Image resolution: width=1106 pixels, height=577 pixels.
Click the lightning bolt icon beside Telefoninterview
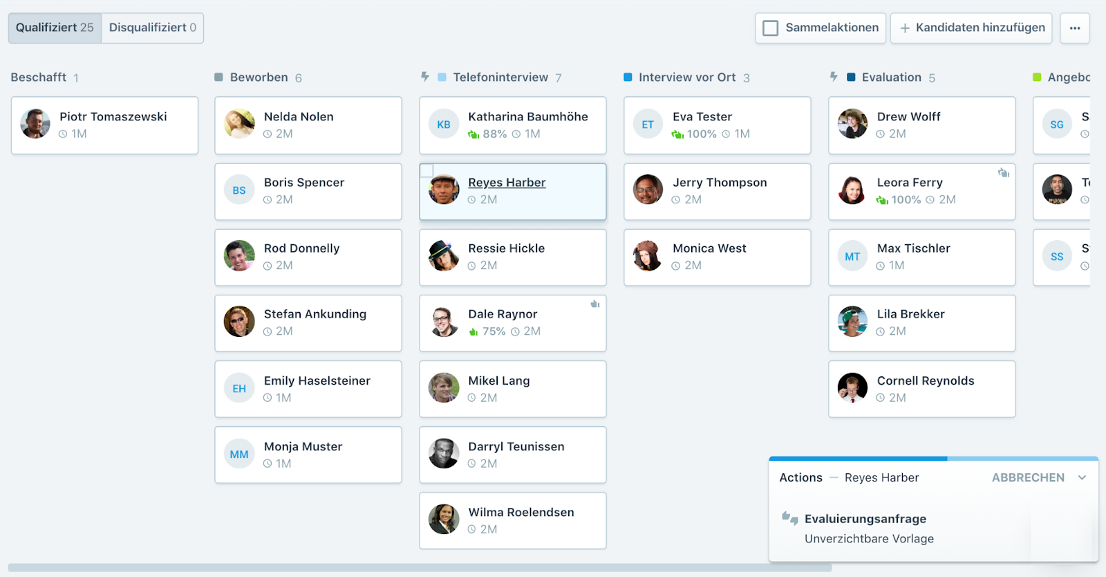425,77
